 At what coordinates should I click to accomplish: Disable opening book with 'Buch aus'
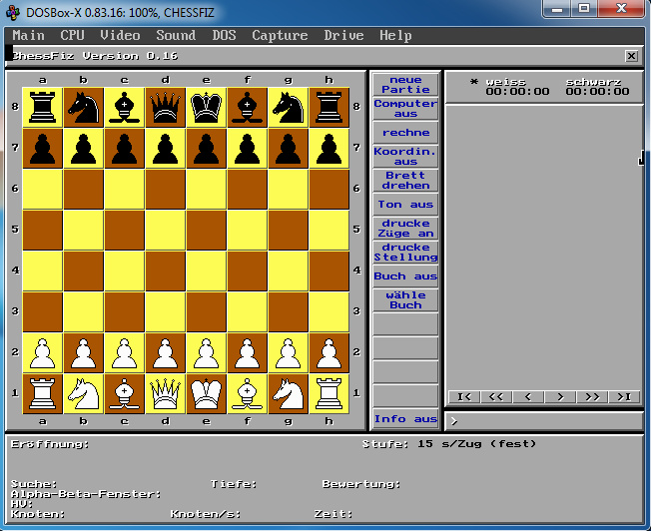405,276
